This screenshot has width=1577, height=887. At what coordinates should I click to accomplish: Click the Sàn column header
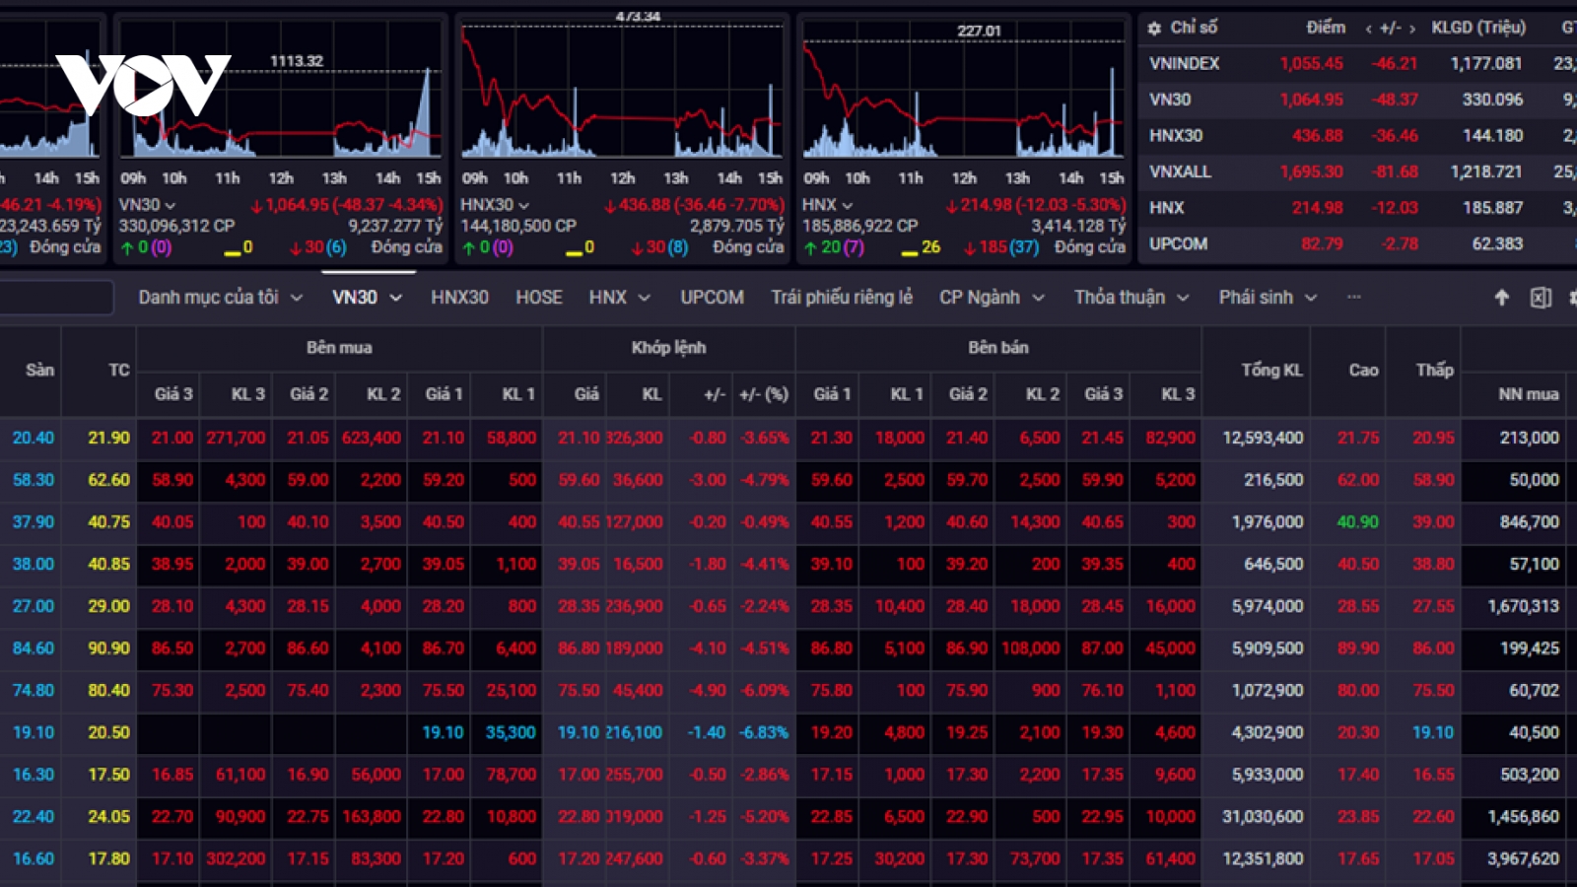(x=39, y=371)
